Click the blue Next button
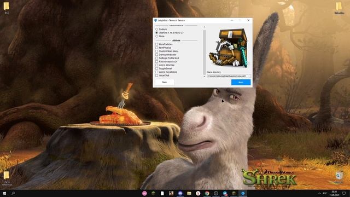350x197 pixels. coord(241,82)
